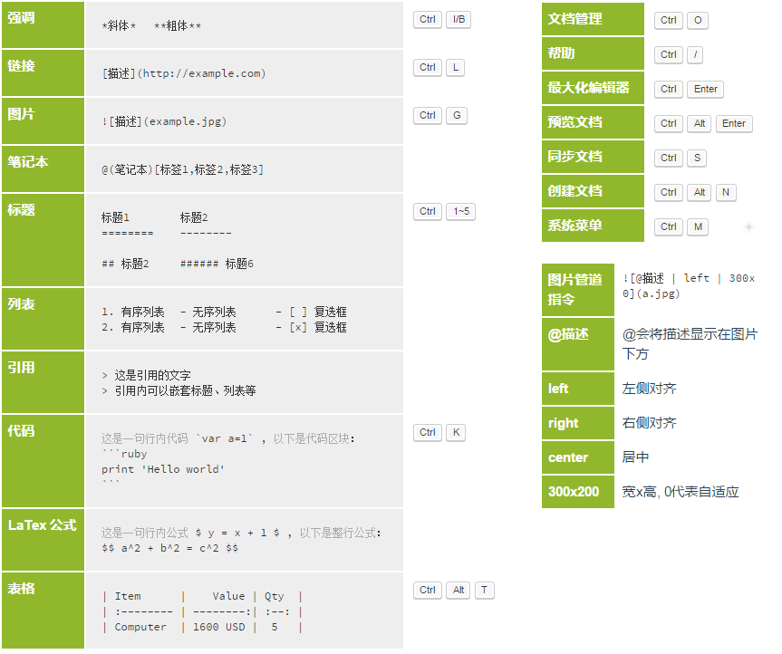
Task: Click the Ctrl keycap beside 强调
Action: click(x=427, y=19)
